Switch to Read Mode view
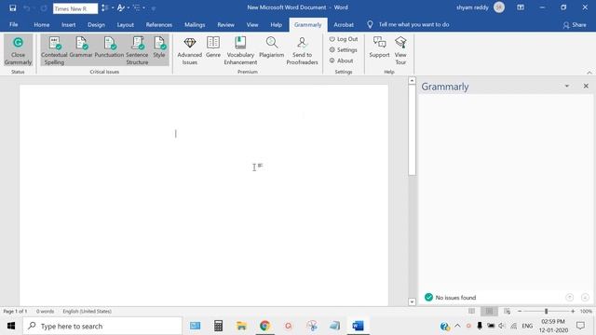Screen dimensions: 596x335 click(x=471, y=311)
